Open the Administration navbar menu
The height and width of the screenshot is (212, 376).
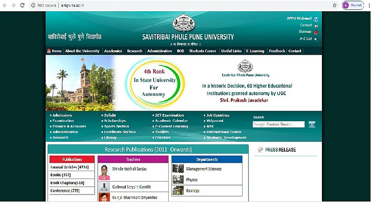(159, 51)
